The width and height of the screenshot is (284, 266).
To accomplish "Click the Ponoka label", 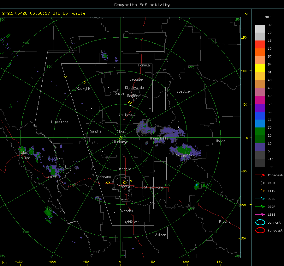I will [x=144, y=65].
